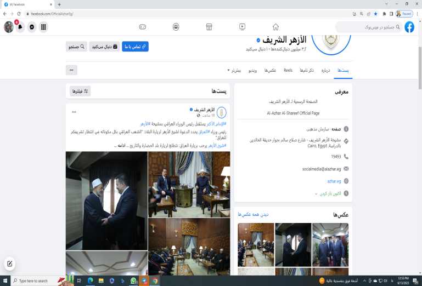The image size is (422, 286).
Task: Open the azhar.eg website link
Action: pyautogui.click(x=334, y=181)
